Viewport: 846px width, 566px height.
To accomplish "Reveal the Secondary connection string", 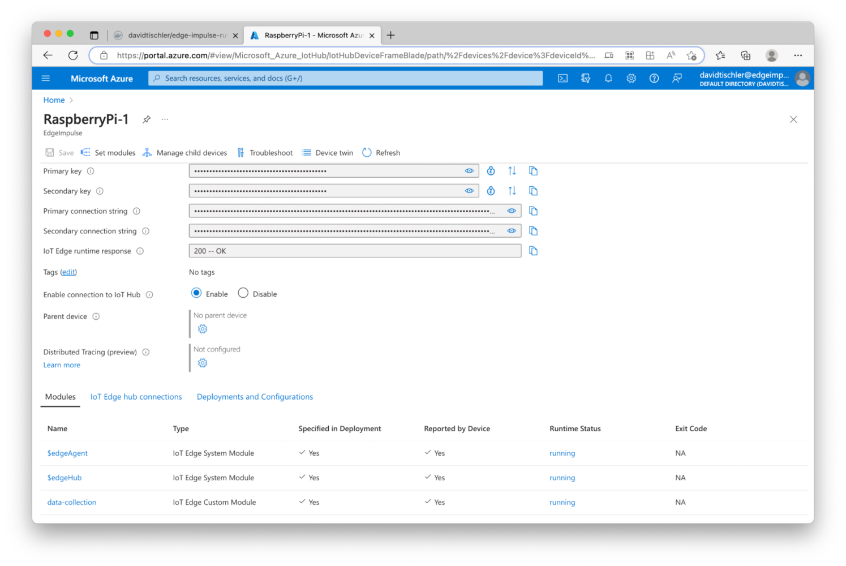I will click(x=512, y=231).
